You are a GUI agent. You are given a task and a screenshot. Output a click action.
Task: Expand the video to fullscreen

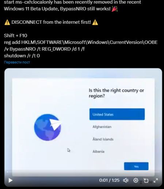(x=156, y=180)
